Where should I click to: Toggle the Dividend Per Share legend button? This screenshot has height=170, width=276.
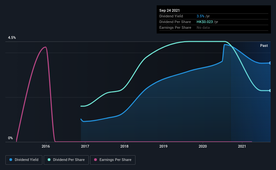(x=67, y=160)
